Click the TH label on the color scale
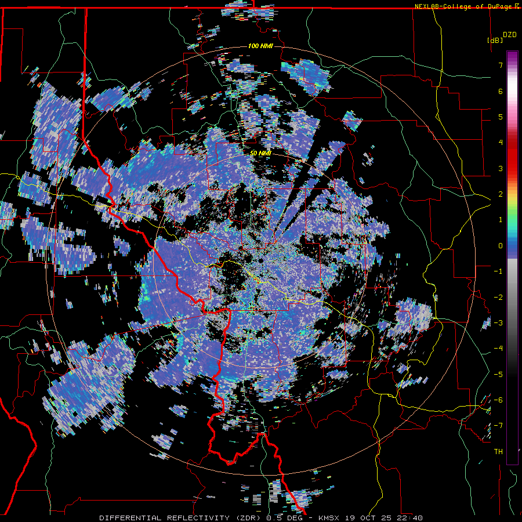 click(498, 452)
